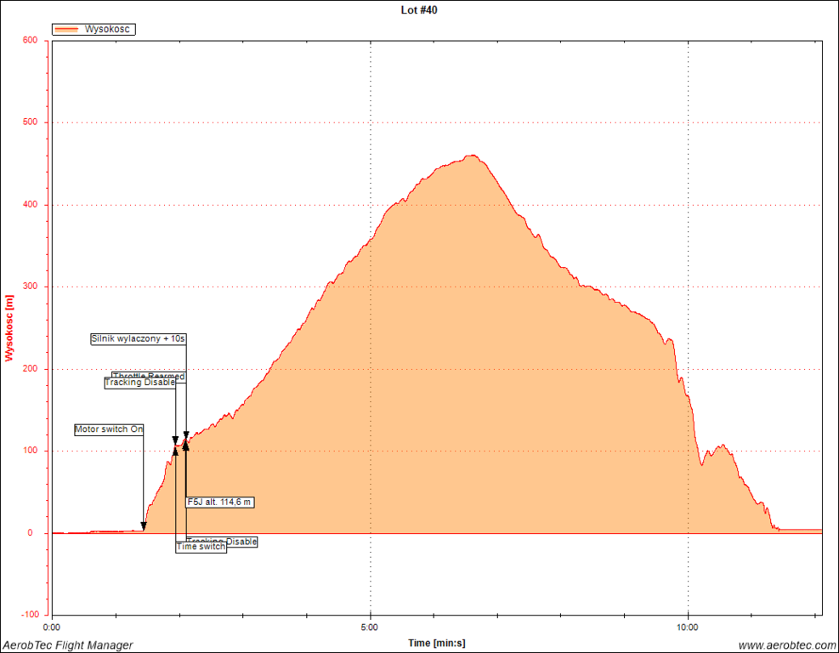The image size is (839, 653).
Task: Select the 'Time switch' annotation label
Action: [x=201, y=547]
